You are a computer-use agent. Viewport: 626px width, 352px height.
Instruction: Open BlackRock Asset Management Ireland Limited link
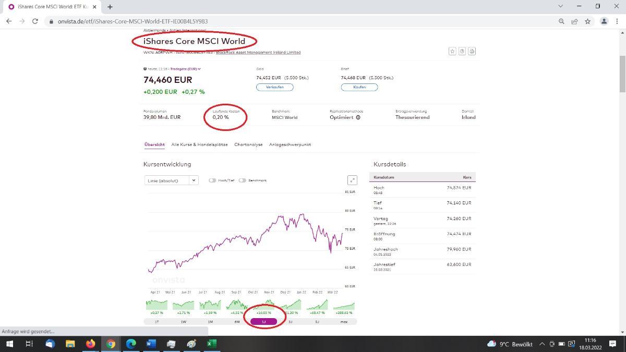click(x=258, y=52)
